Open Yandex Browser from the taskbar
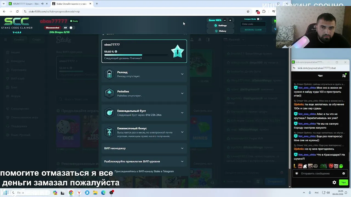Screen dimensions: 351x197 point(79,193)
